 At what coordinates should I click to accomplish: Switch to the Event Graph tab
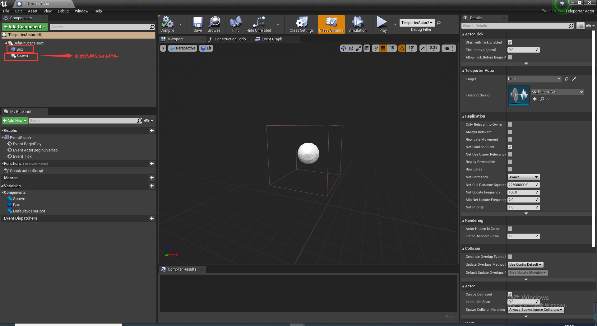(271, 39)
